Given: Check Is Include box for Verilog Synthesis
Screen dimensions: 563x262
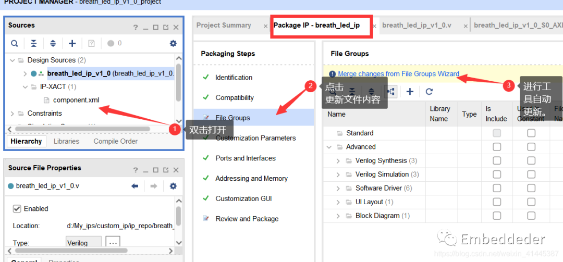Looking at the screenshot, I should pos(497,161).
